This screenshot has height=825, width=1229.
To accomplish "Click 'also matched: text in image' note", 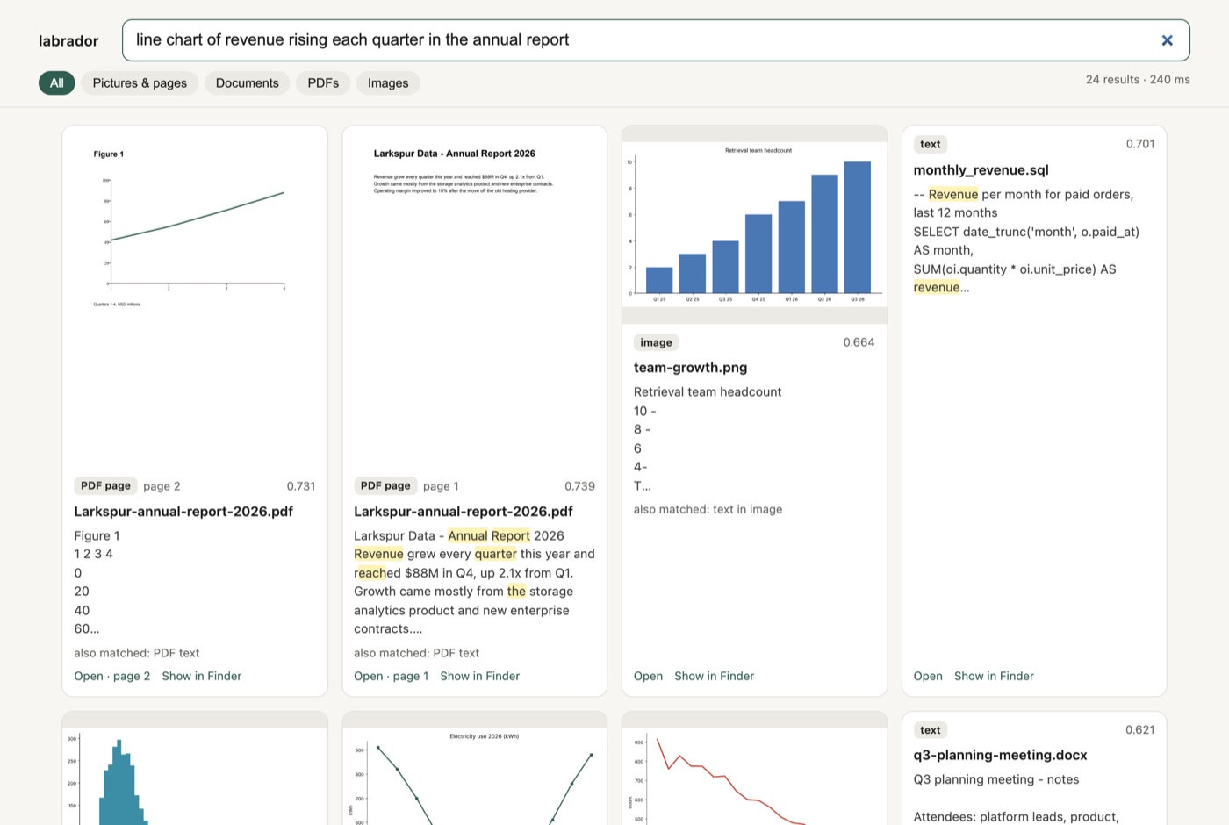I will (708, 509).
